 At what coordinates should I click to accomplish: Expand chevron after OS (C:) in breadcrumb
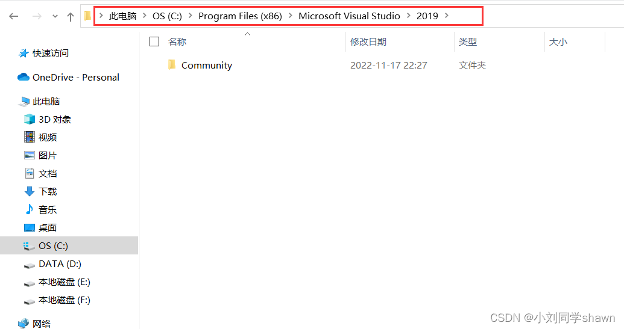(x=191, y=16)
